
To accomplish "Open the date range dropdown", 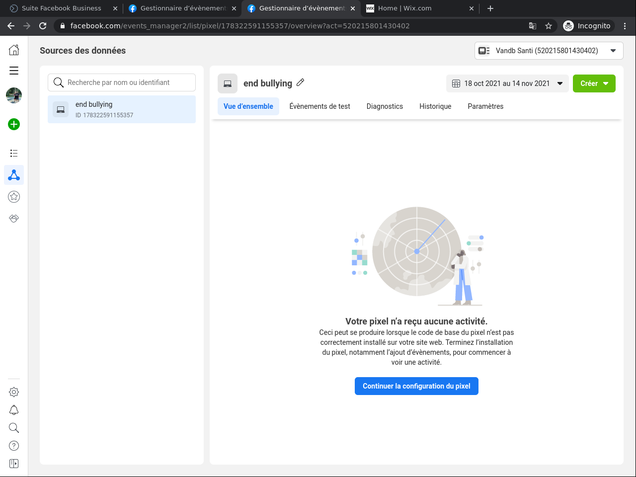I will pos(507,83).
